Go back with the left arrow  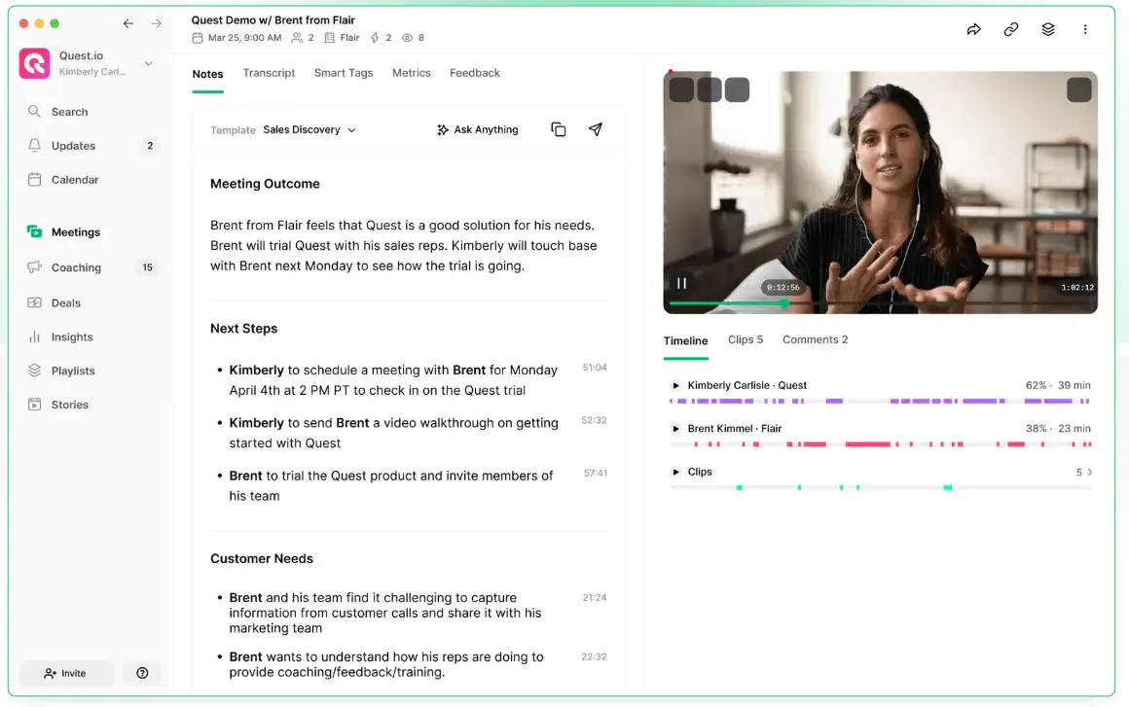pyautogui.click(x=128, y=23)
